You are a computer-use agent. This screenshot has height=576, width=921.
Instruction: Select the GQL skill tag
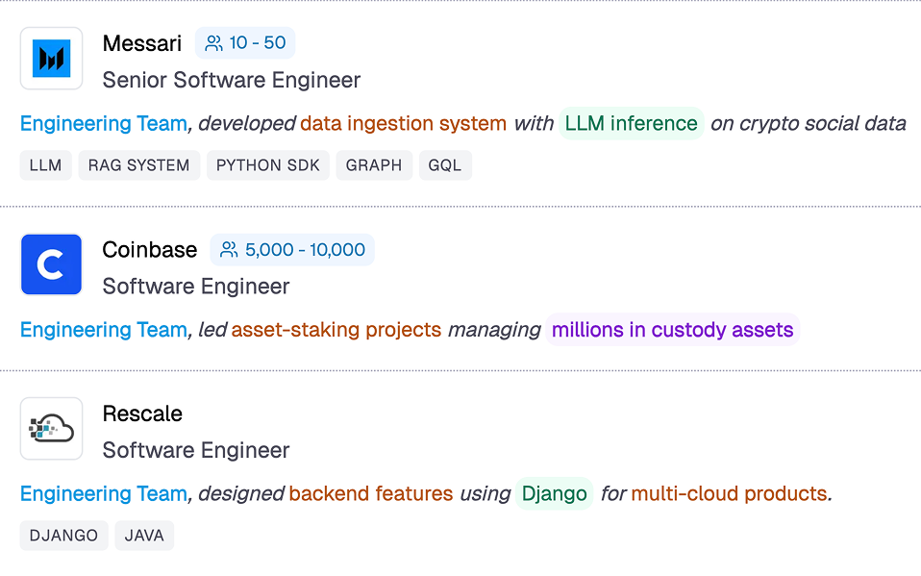click(x=445, y=165)
